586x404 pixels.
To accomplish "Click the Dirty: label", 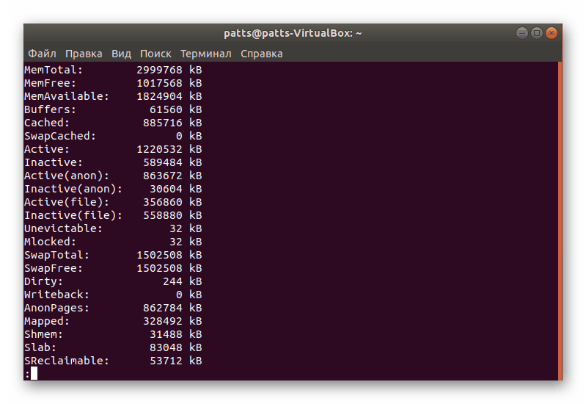I will pyautogui.click(x=43, y=281).
